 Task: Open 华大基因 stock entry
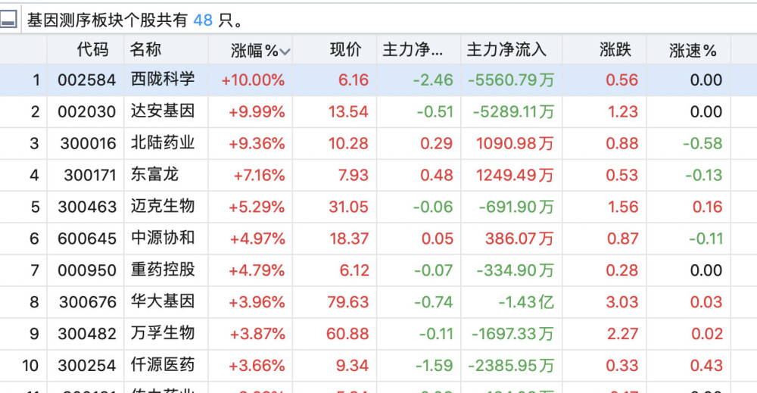point(162,301)
